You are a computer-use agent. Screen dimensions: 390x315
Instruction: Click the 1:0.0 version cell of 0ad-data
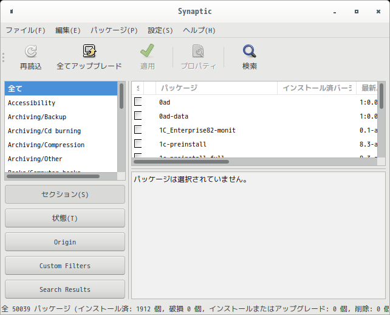(369, 116)
